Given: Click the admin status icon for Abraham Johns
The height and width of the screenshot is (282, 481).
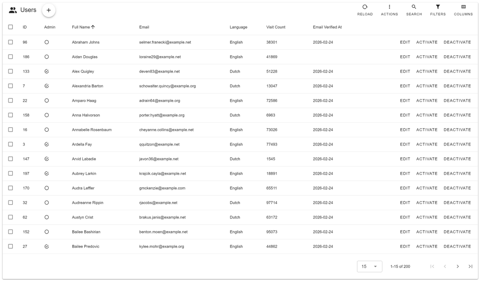Looking at the screenshot, I should click(46, 42).
